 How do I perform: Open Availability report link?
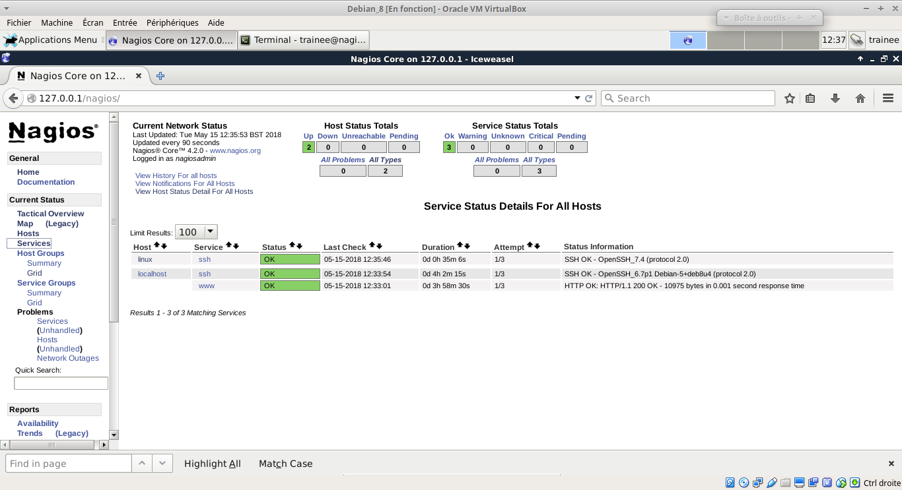(38, 423)
